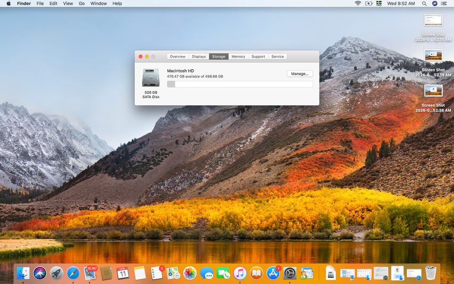Open Spotlight search in the menu bar

click(424, 3)
